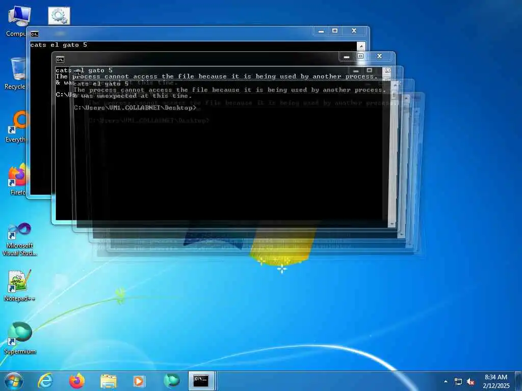Launch Supermium from the taskbar
This screenshot has width=522, height=391.
[171, 381]
